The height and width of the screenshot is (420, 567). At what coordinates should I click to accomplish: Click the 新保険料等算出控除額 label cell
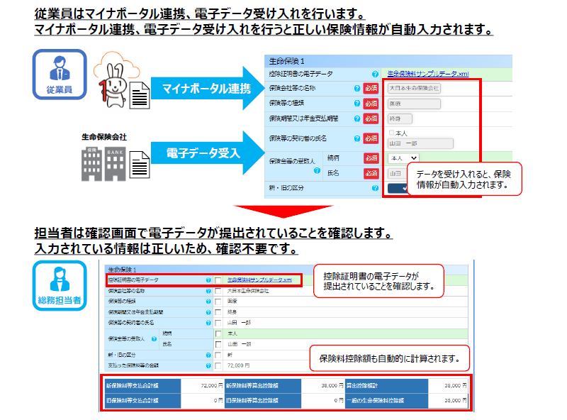(x=263, y=386)
